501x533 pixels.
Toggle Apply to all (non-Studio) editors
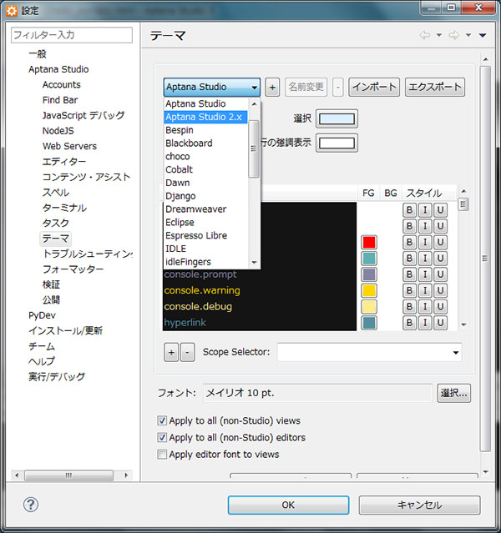162,437
